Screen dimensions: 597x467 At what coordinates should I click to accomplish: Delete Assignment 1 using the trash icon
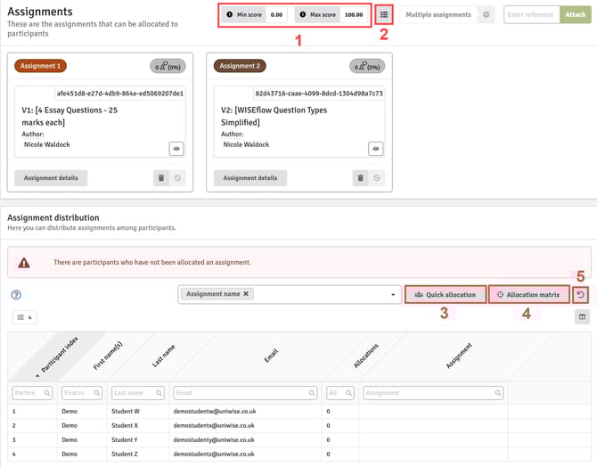pos(161,178)
